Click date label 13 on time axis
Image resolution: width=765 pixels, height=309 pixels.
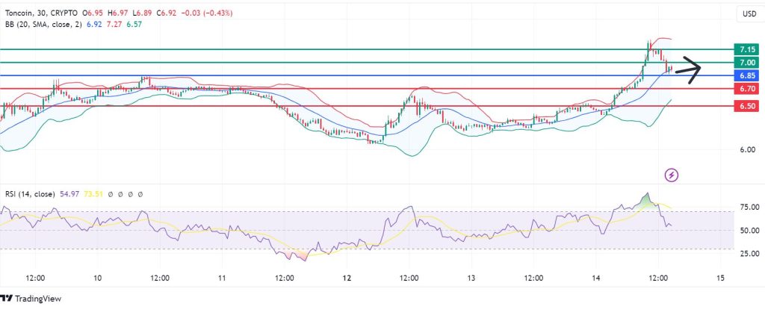click(x=471, y=278)
